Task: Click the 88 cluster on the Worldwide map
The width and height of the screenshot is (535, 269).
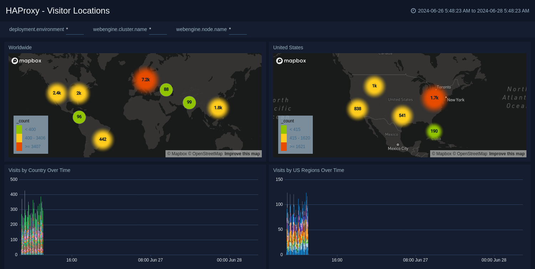Action: pyautogui.click(x=166, y=90)
